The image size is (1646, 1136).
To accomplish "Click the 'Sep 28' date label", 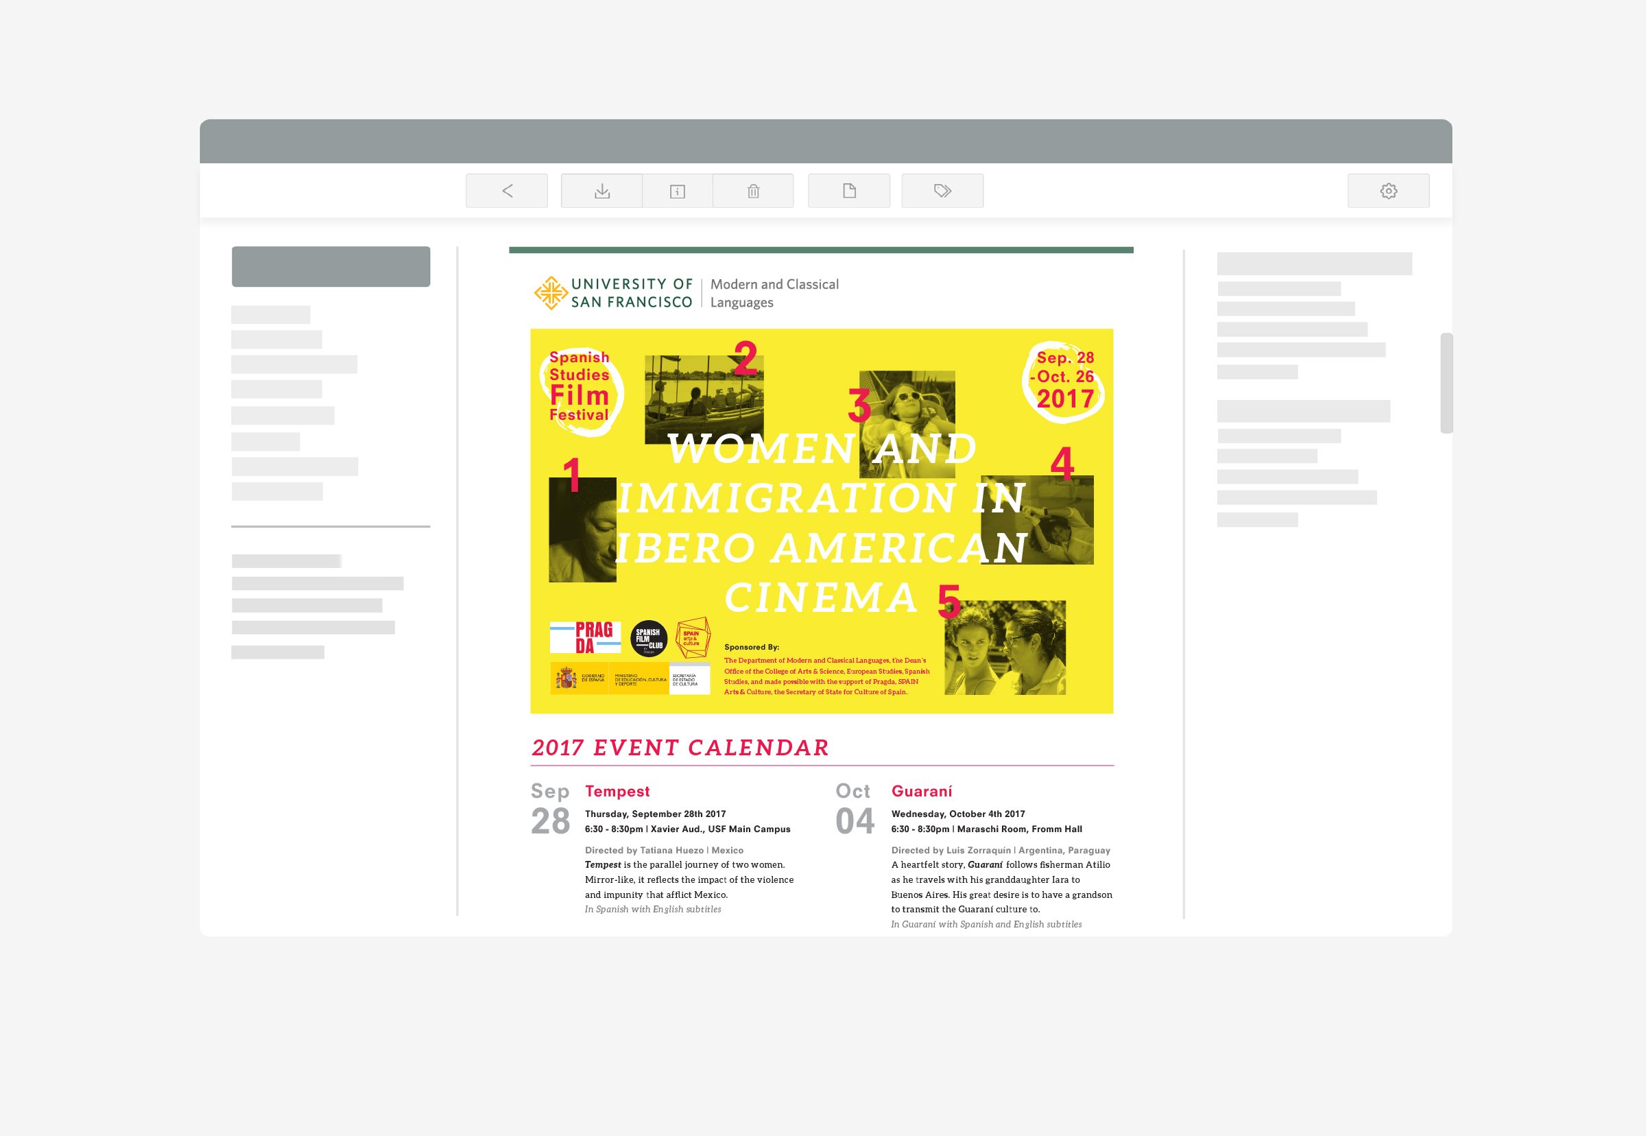I will tap(550, 809).
